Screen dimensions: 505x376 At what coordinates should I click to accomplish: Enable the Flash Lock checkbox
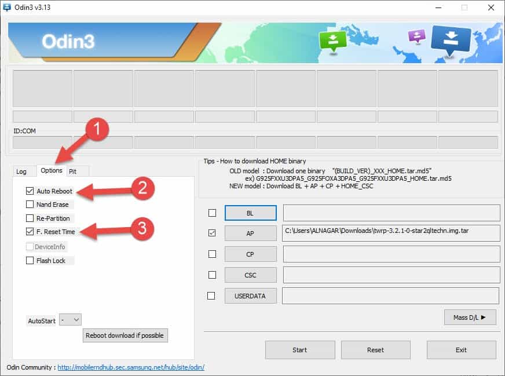30,260
